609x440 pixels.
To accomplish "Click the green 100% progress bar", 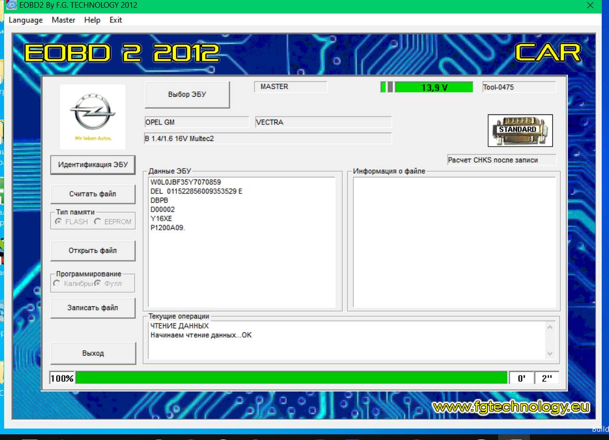I will pos(291,378).
